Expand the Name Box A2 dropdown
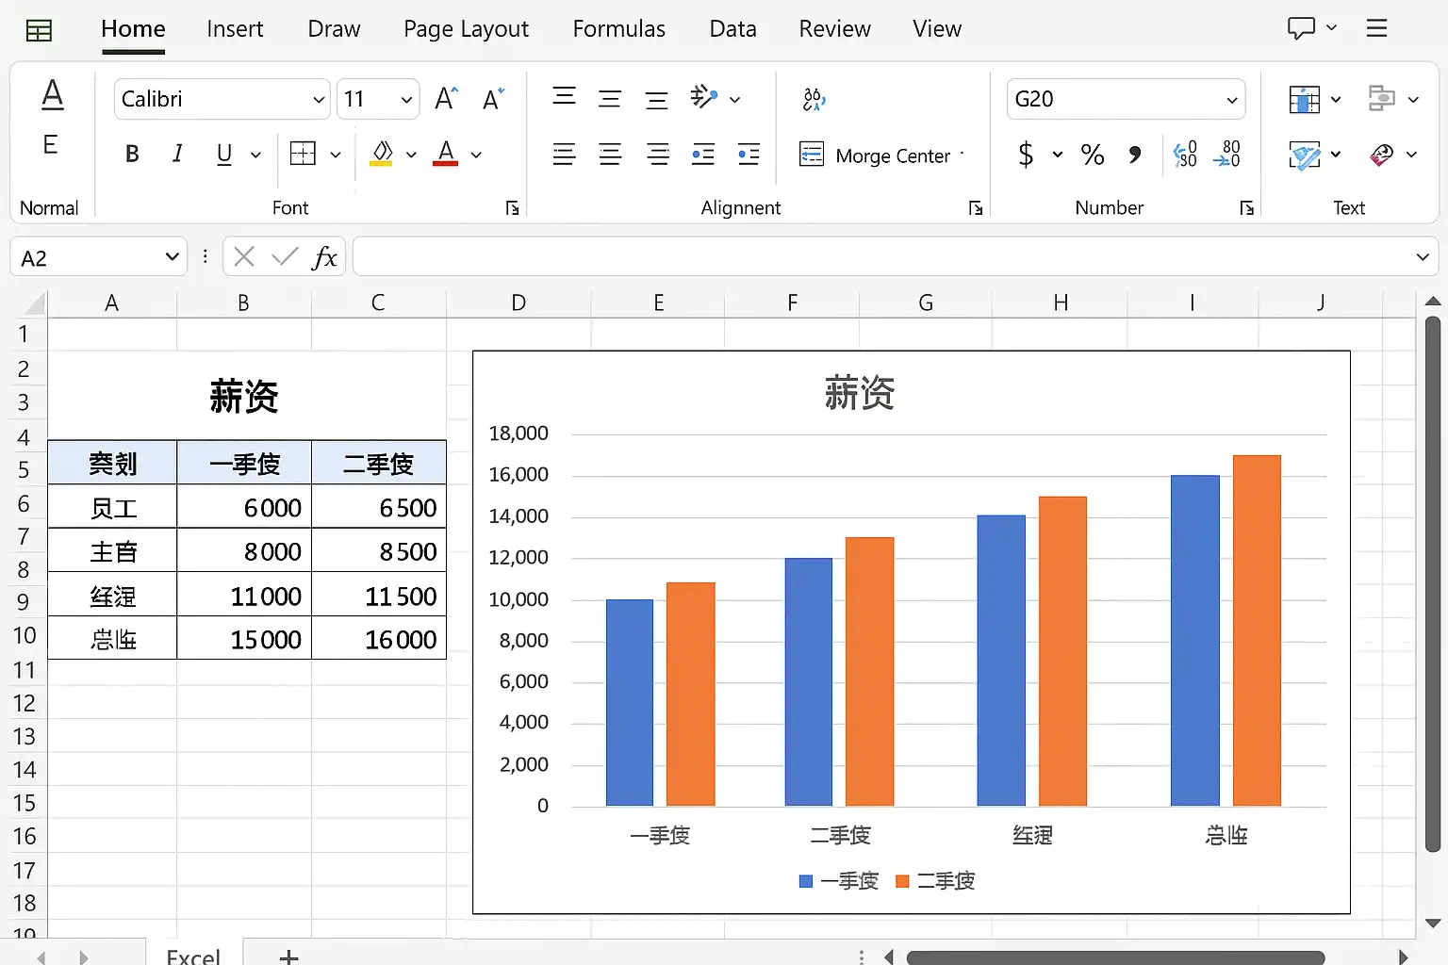The width and height of the screenshot is (1448, 965). click(172, 257)
